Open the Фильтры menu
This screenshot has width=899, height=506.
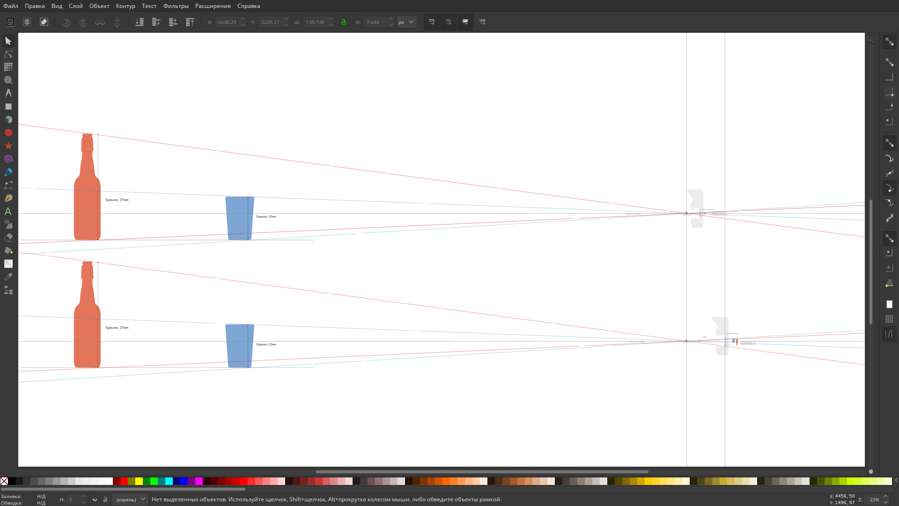176,6
